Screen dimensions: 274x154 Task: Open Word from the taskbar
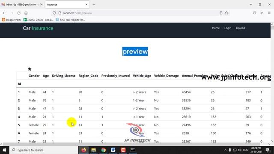(x=113, y=150)
